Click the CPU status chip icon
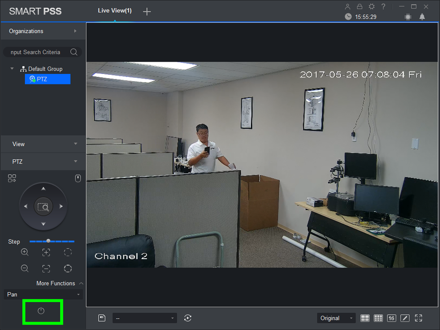The height and width of the screenshot is (330, 440). point(408,17)
